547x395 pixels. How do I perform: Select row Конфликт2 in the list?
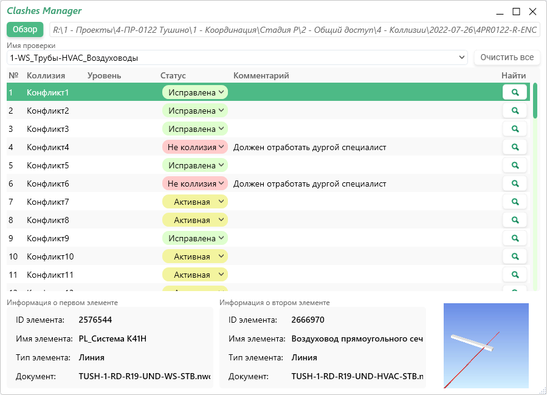coord(268,111)
